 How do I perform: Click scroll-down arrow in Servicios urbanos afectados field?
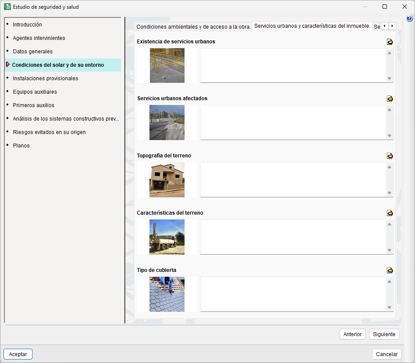coord(389,136)
